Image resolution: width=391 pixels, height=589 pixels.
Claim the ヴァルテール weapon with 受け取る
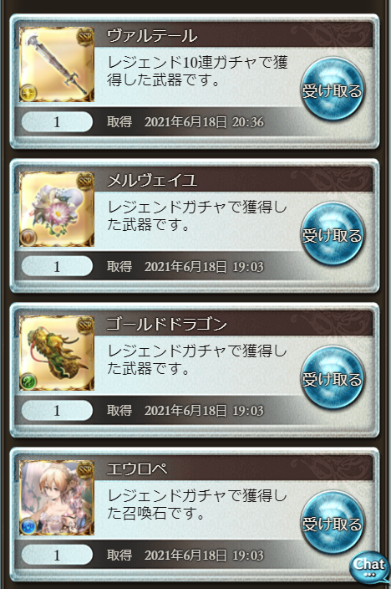pyautogui.click(x=332, y=89)
